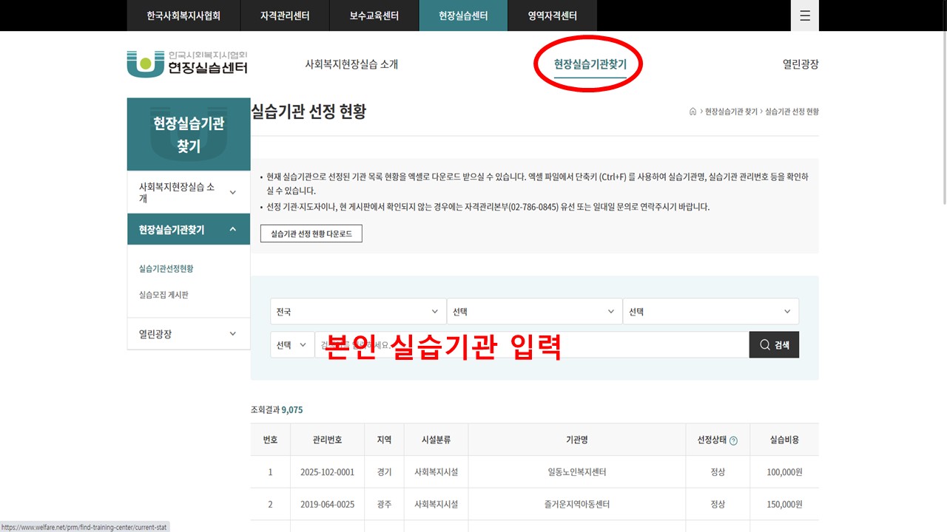The height and width of the screenshot is (532, 947).
Task: Open 현장실습기관찾기 main navigation menu
Action: click(x=590, y=64)
